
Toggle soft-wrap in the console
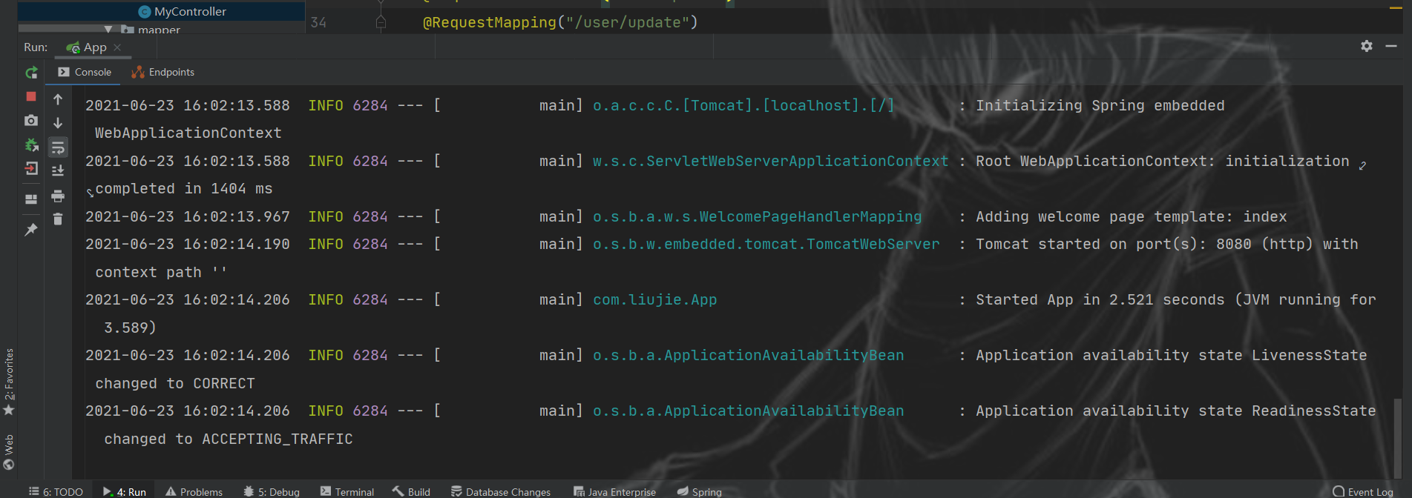coord(58,147)
